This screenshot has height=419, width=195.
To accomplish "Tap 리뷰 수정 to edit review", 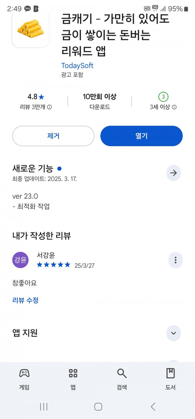I will [25, 300].
